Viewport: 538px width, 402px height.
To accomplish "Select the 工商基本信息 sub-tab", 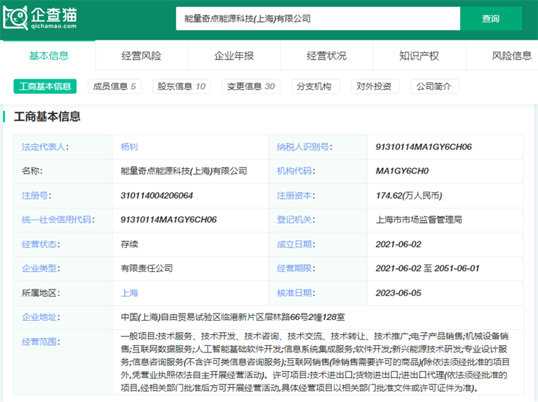I will [45, 86].
